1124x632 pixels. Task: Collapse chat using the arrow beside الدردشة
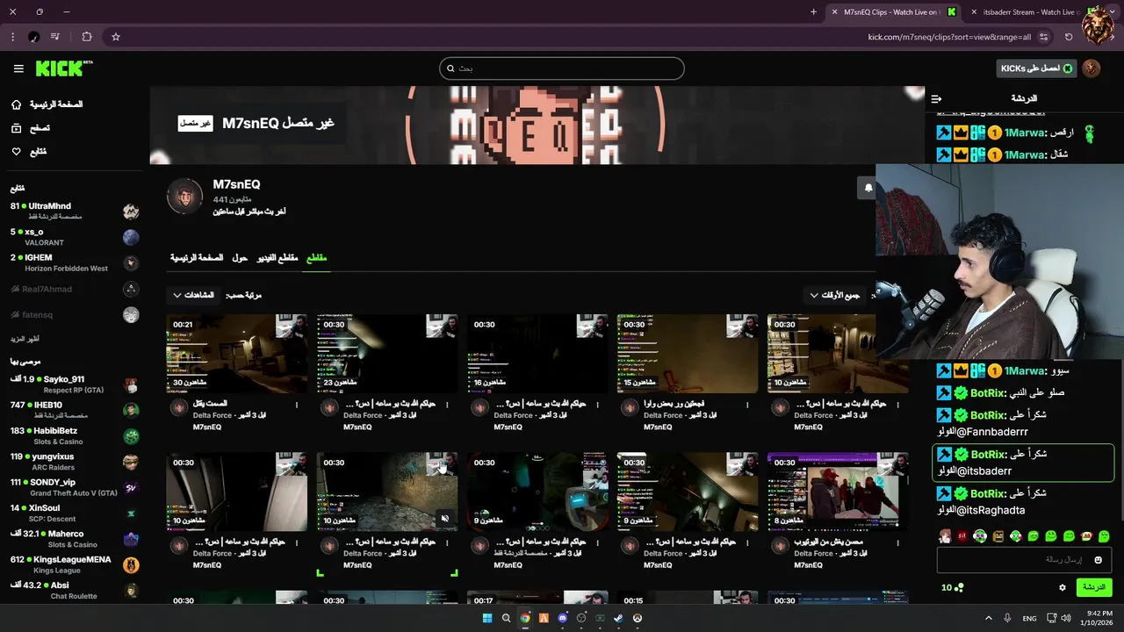936,98
